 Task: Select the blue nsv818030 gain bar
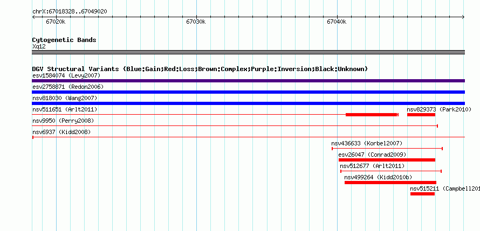click(x=248, y=103)
